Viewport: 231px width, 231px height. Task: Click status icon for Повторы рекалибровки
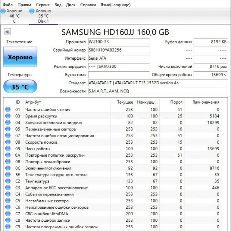(x=8, y=162)
